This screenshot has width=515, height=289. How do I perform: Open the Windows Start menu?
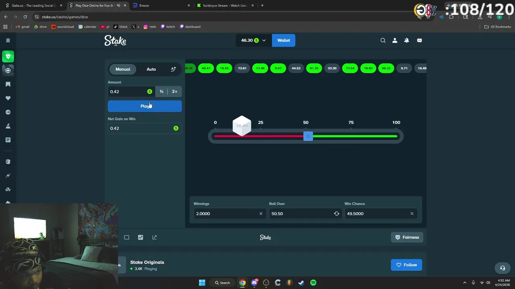point(202,283)
